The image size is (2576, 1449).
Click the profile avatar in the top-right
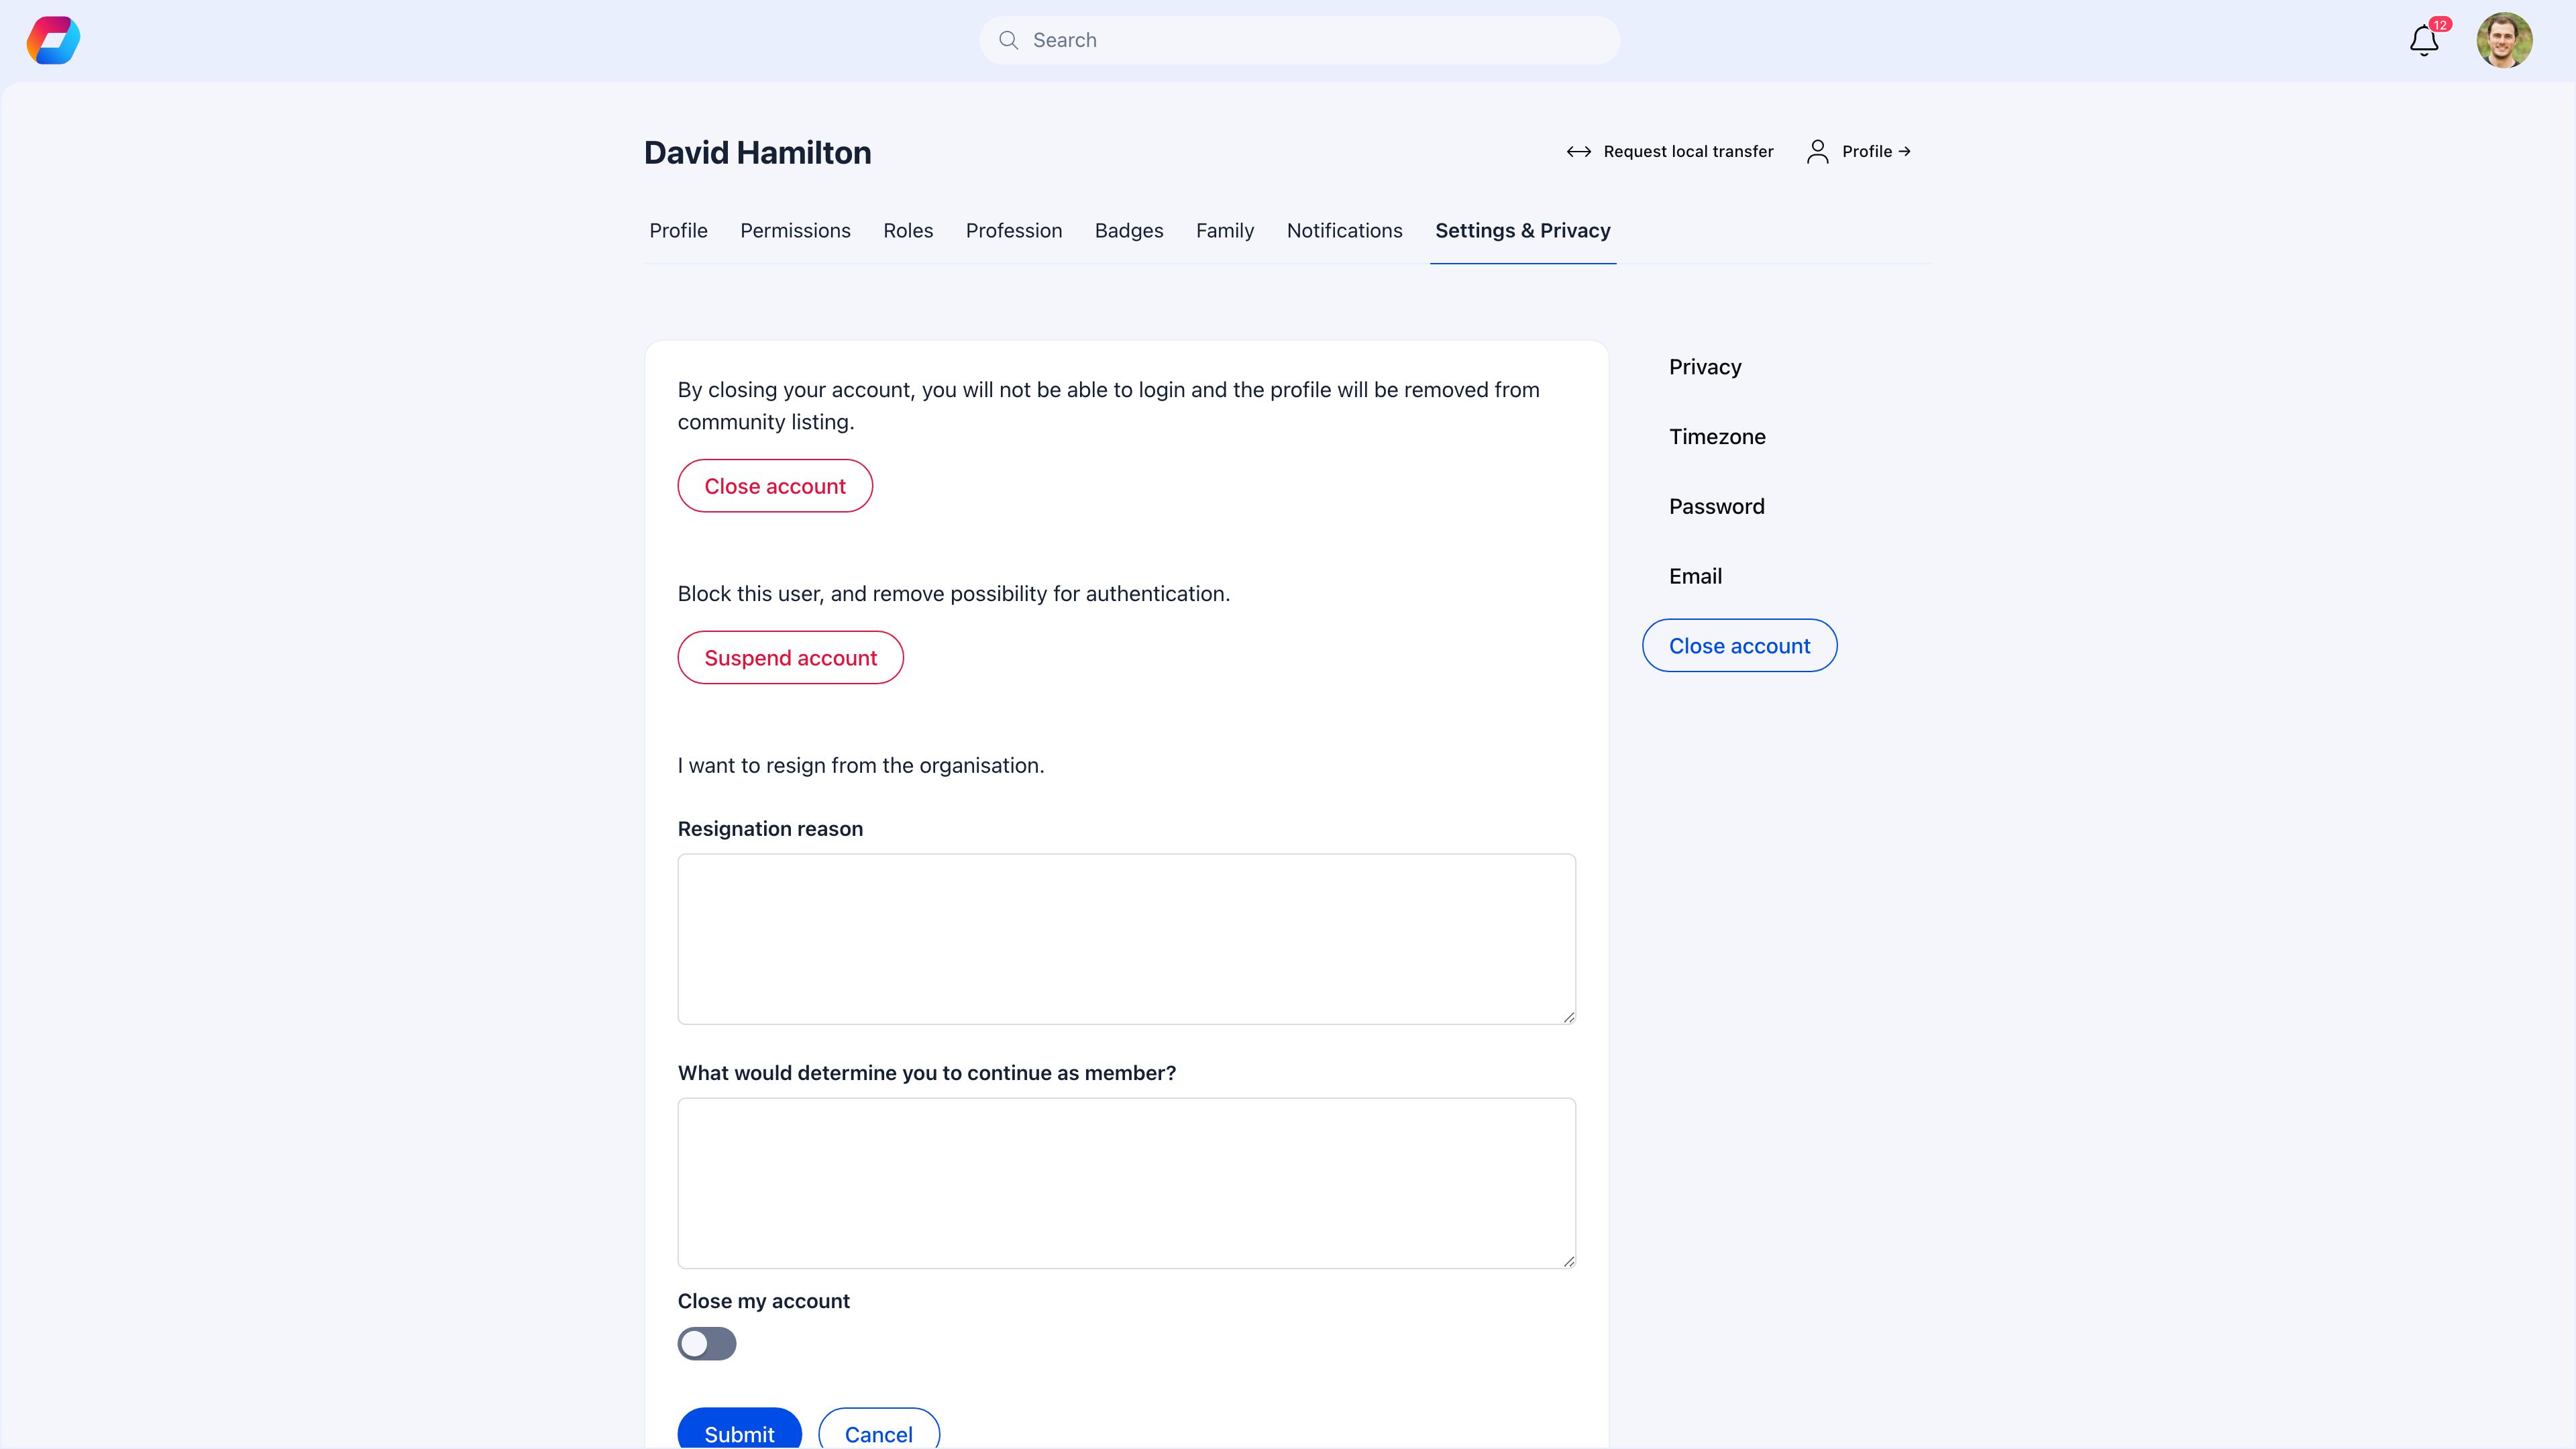pyautogui.click(x=2505, y=40)
